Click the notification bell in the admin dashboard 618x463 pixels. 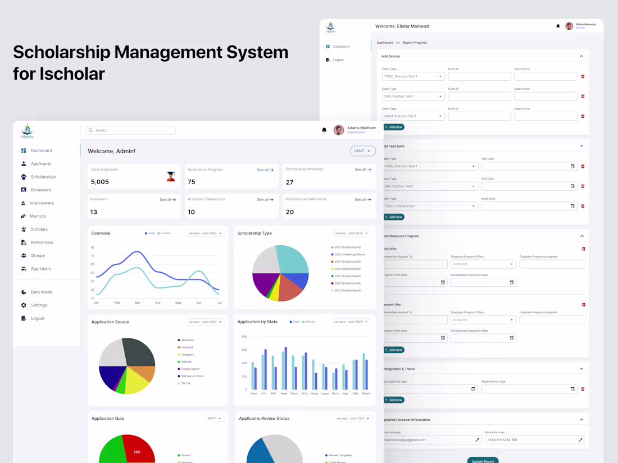(x=324, y=129)
